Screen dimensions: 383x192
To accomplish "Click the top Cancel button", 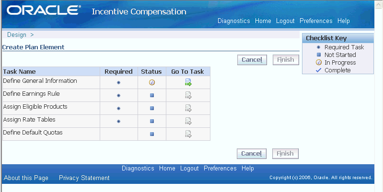I will pos(252,60).
